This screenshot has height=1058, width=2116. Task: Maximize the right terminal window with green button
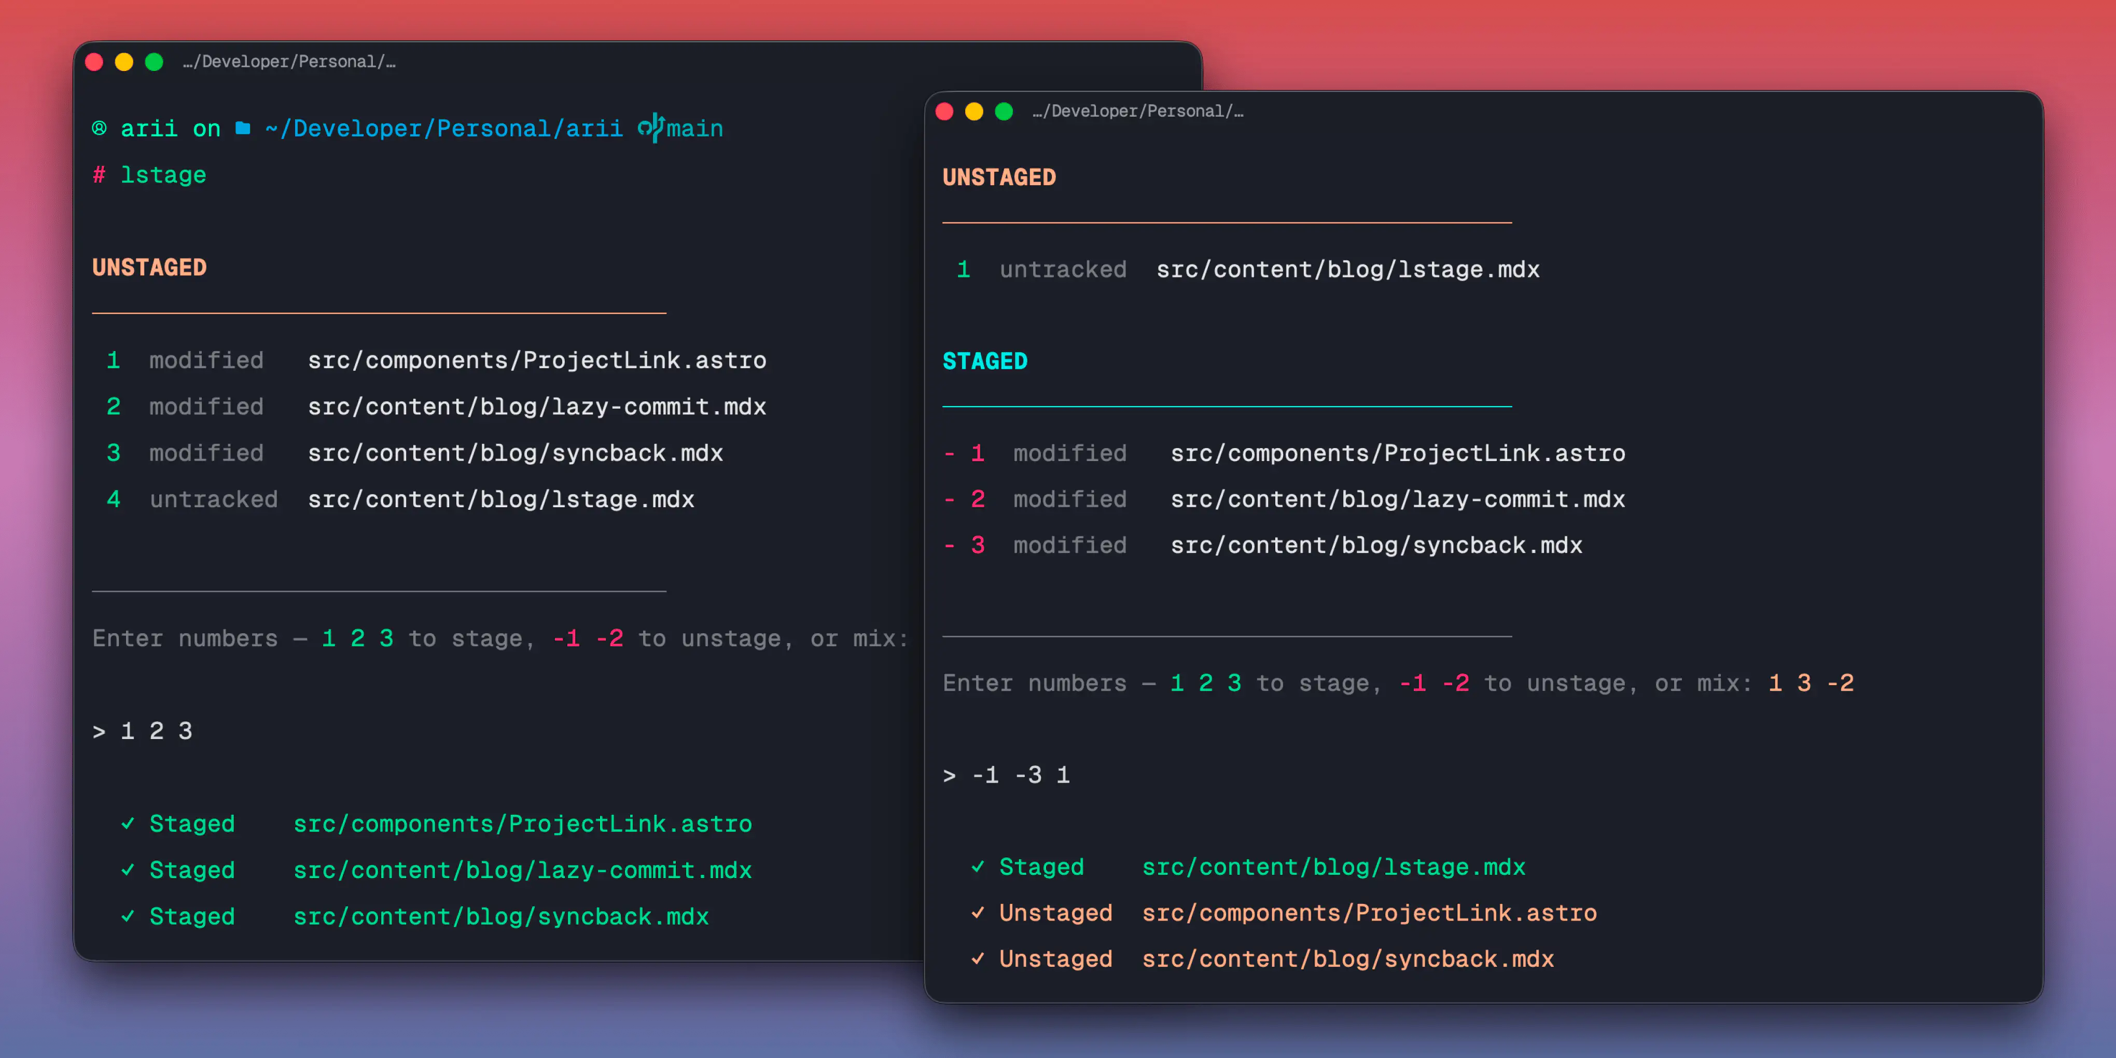[x=1004, y=111]
